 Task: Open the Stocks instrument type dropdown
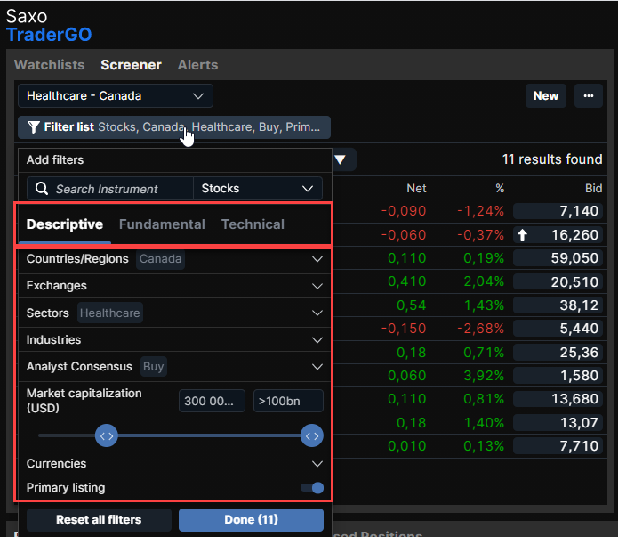258,189
